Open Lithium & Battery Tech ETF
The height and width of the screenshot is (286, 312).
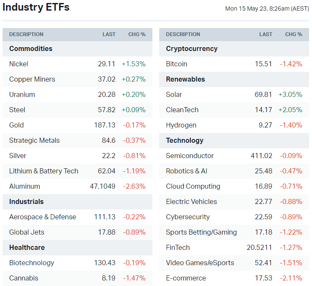[43, 171]
